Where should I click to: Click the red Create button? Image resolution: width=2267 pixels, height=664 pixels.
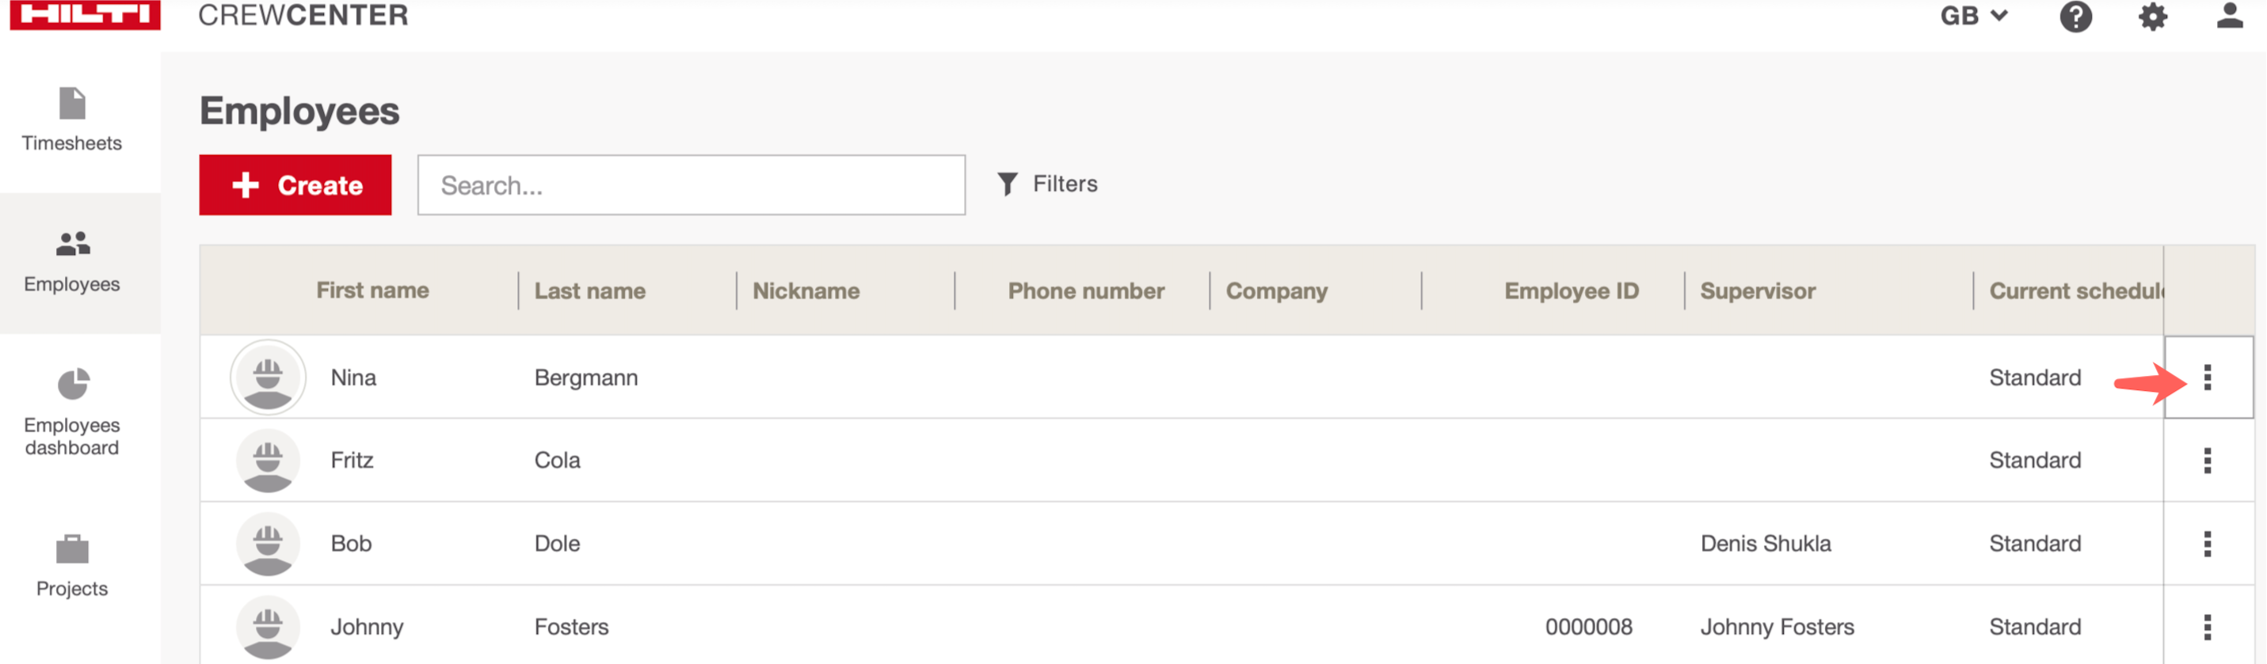pyautogui.click(x=295, y=184)
